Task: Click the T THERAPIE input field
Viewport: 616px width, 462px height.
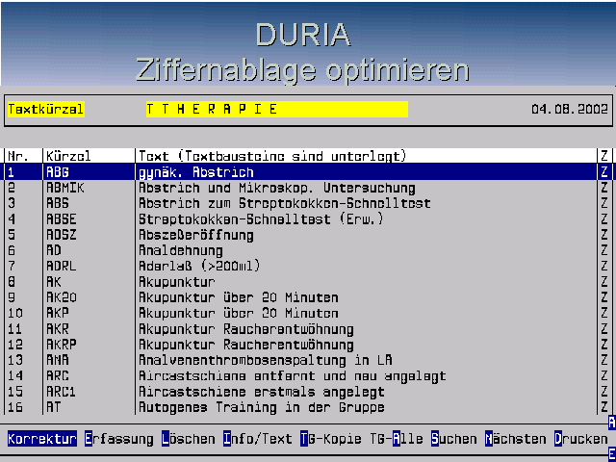Action: click(x=277, y=109)
